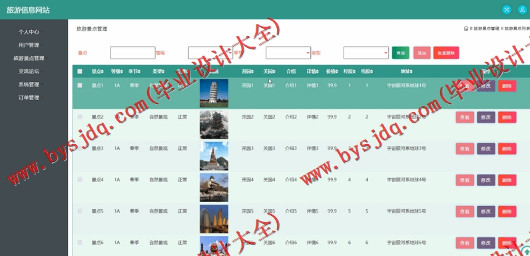Click 查看 for row 景点5

click(465, 211)
